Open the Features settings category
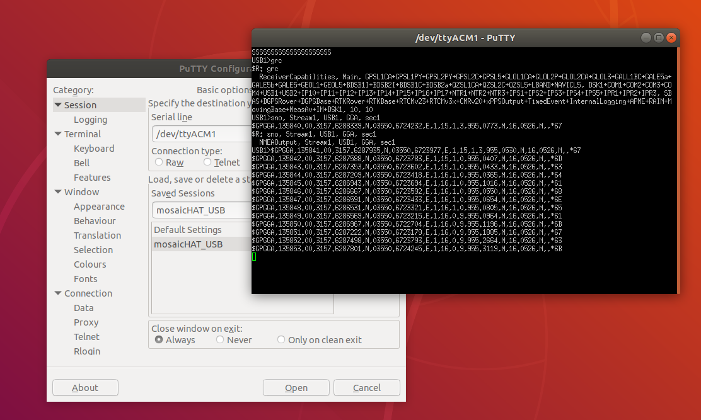The height and width of the screenshot is (420, 701). pyautogui.click(x=92, y=178)
